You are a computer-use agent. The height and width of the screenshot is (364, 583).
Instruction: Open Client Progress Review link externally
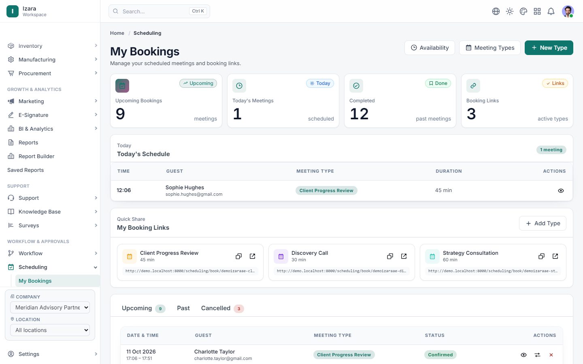(253, 256)
